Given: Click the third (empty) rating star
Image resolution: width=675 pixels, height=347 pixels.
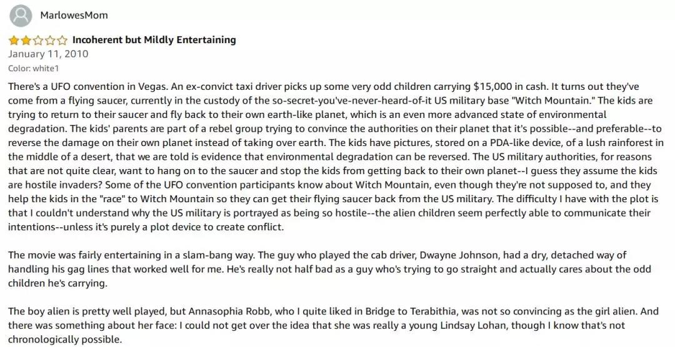Looking at the screenshot, I should [x=37, y=41].
